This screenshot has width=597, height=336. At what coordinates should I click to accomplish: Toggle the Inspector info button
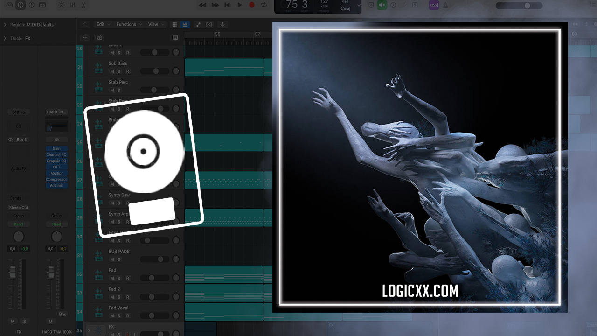21,5
